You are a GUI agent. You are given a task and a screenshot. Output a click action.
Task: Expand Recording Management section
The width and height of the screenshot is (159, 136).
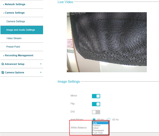pos(19,56)
